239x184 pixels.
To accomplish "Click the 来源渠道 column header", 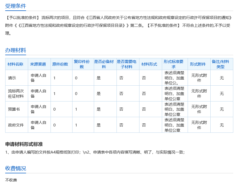I will 38,64.
